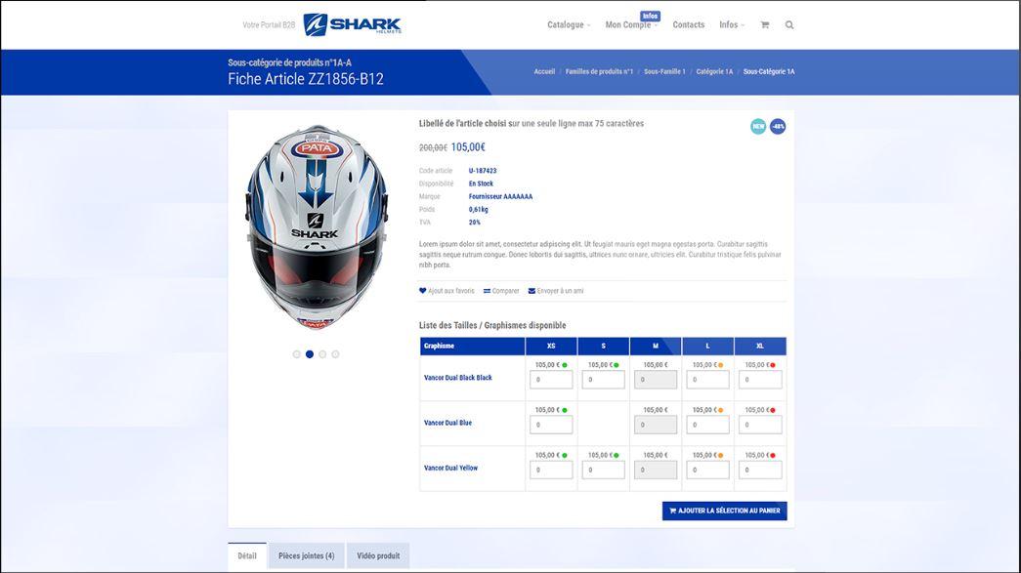
Task: Click Ajouter la sélection au panier button
Action: coord(724,511)
